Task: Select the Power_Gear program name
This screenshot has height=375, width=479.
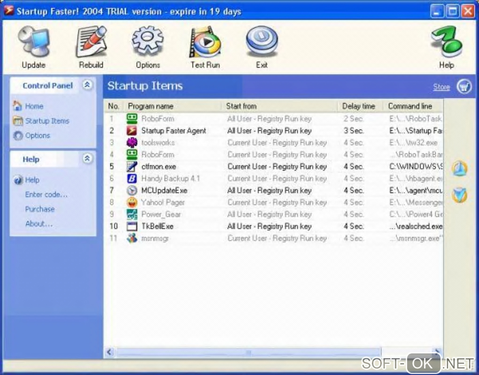Action: 161,214
